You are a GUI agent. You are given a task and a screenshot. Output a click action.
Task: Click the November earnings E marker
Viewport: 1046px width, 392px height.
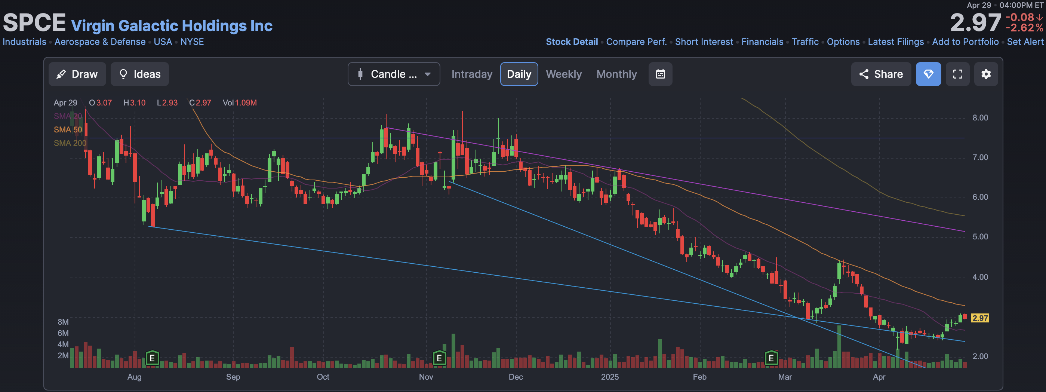point(439,358)
